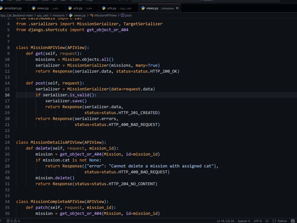
Task: Open the urls.py spy_cats tab
Action: click(119, 8)
